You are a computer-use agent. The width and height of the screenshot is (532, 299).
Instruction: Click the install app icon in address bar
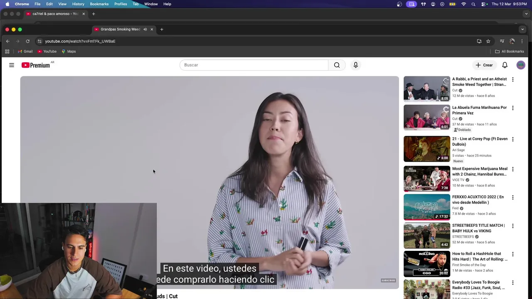(x=479, y=41)
